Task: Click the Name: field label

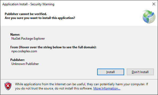Action: click(15, 35)
